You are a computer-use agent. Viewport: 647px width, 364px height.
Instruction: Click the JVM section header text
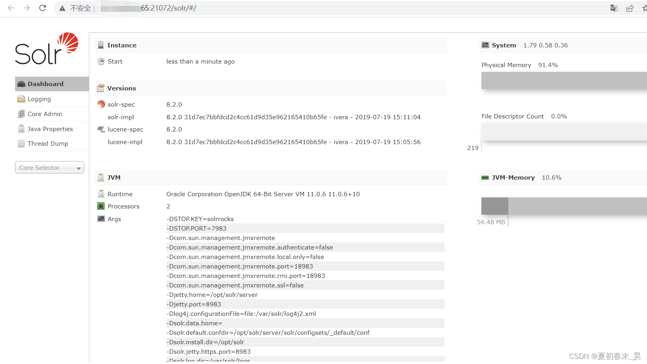114,178
